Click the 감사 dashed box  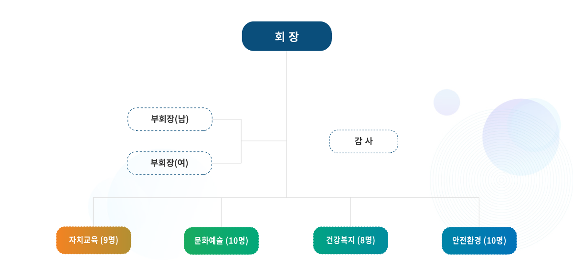click(x=363, y=141)
